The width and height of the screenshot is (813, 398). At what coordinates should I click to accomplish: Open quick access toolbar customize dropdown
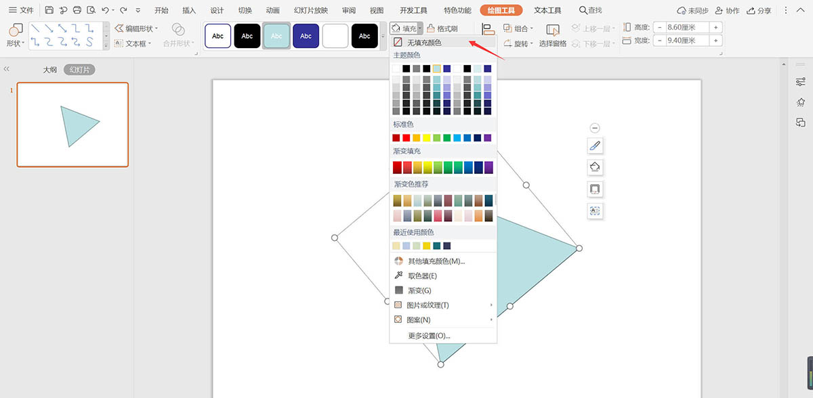pos(138,10)
